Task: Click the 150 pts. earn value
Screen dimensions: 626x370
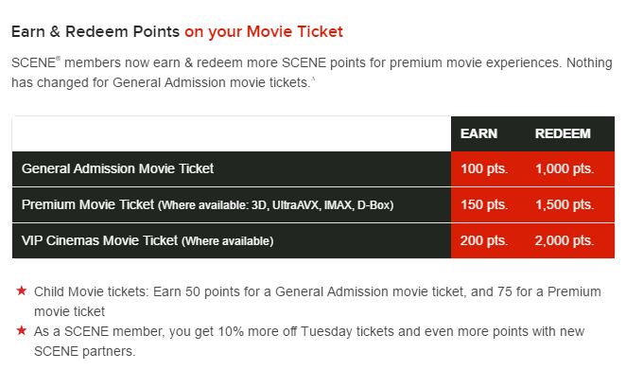Action: pyautogui.click(x=484, y=204)
